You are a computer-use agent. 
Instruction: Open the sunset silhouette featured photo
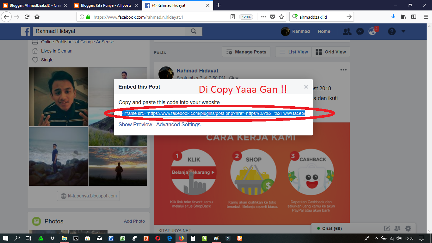click(118, 166)
